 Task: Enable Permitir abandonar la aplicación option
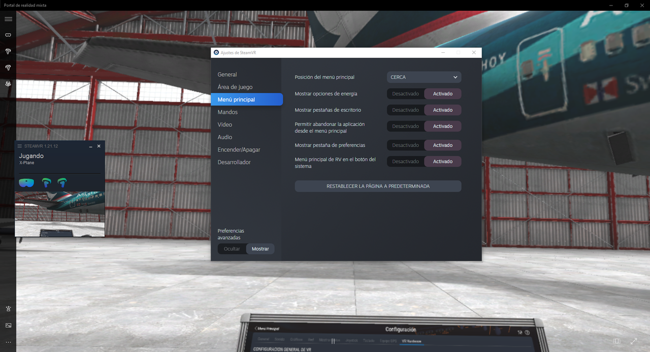[x=443, y=126]
